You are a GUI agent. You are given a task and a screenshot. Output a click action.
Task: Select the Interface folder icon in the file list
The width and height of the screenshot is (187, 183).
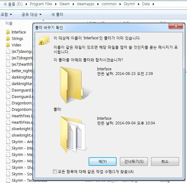[8, 32]
